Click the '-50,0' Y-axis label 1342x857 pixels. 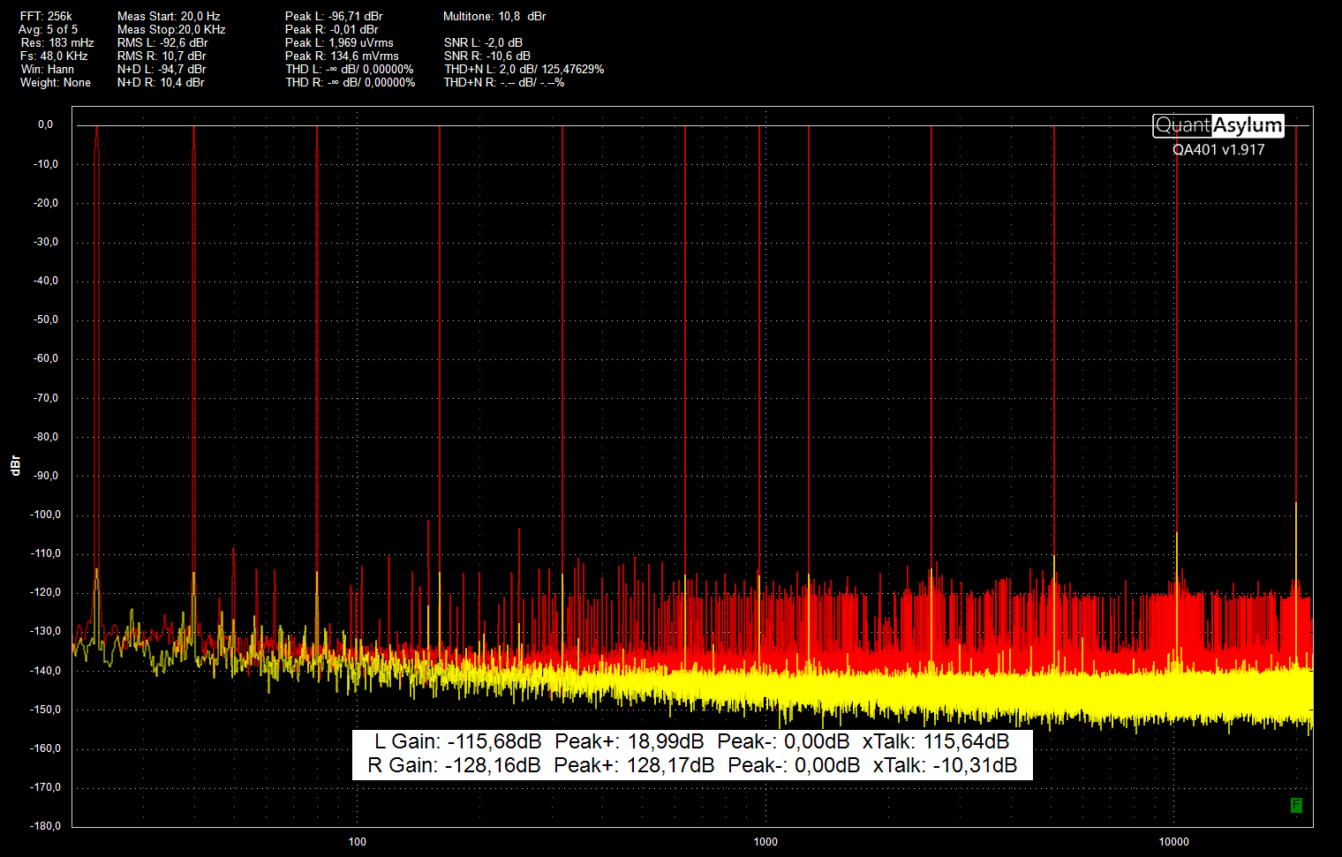[x=46, y=319]
